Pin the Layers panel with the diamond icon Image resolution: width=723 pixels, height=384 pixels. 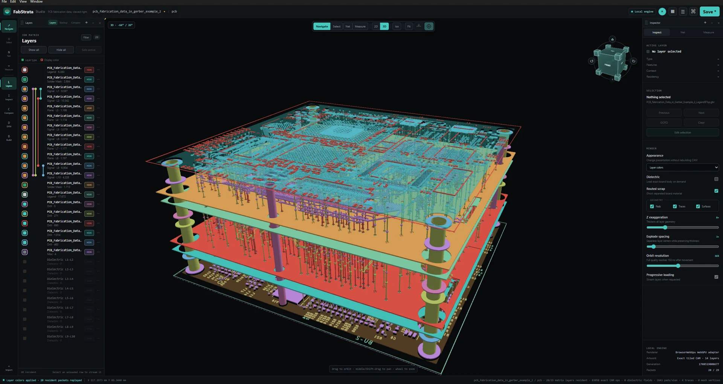tap(86, 23)
